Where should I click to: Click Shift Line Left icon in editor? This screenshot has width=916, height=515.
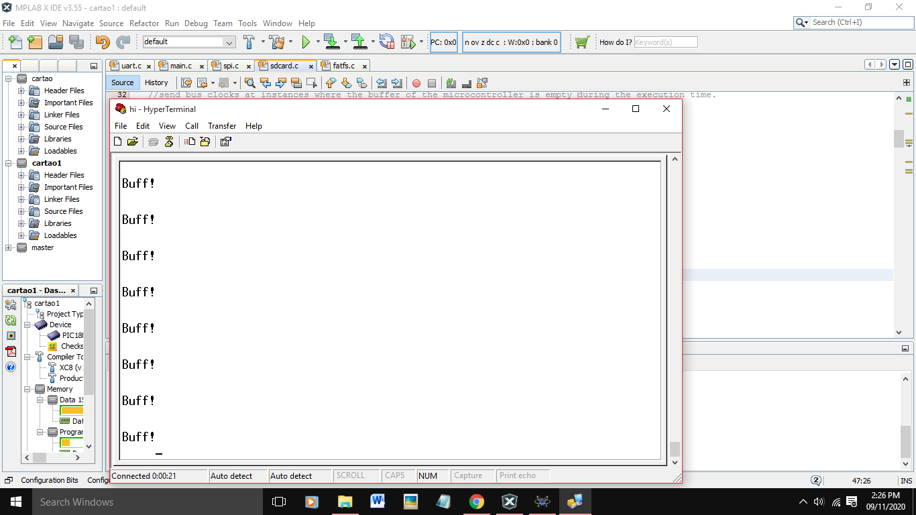click(x=382, y=83)
